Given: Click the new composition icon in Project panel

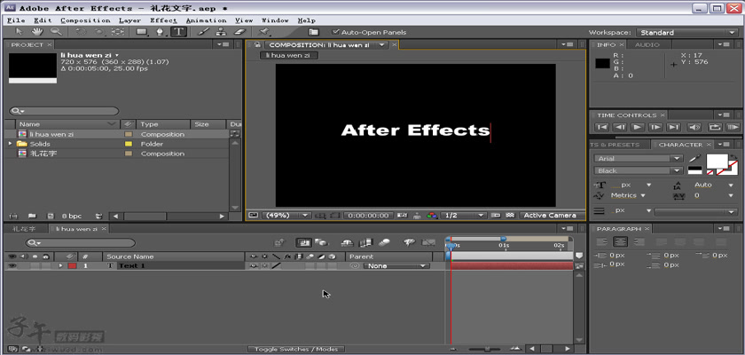Looking at the screenshot, I should pos(51,216).
